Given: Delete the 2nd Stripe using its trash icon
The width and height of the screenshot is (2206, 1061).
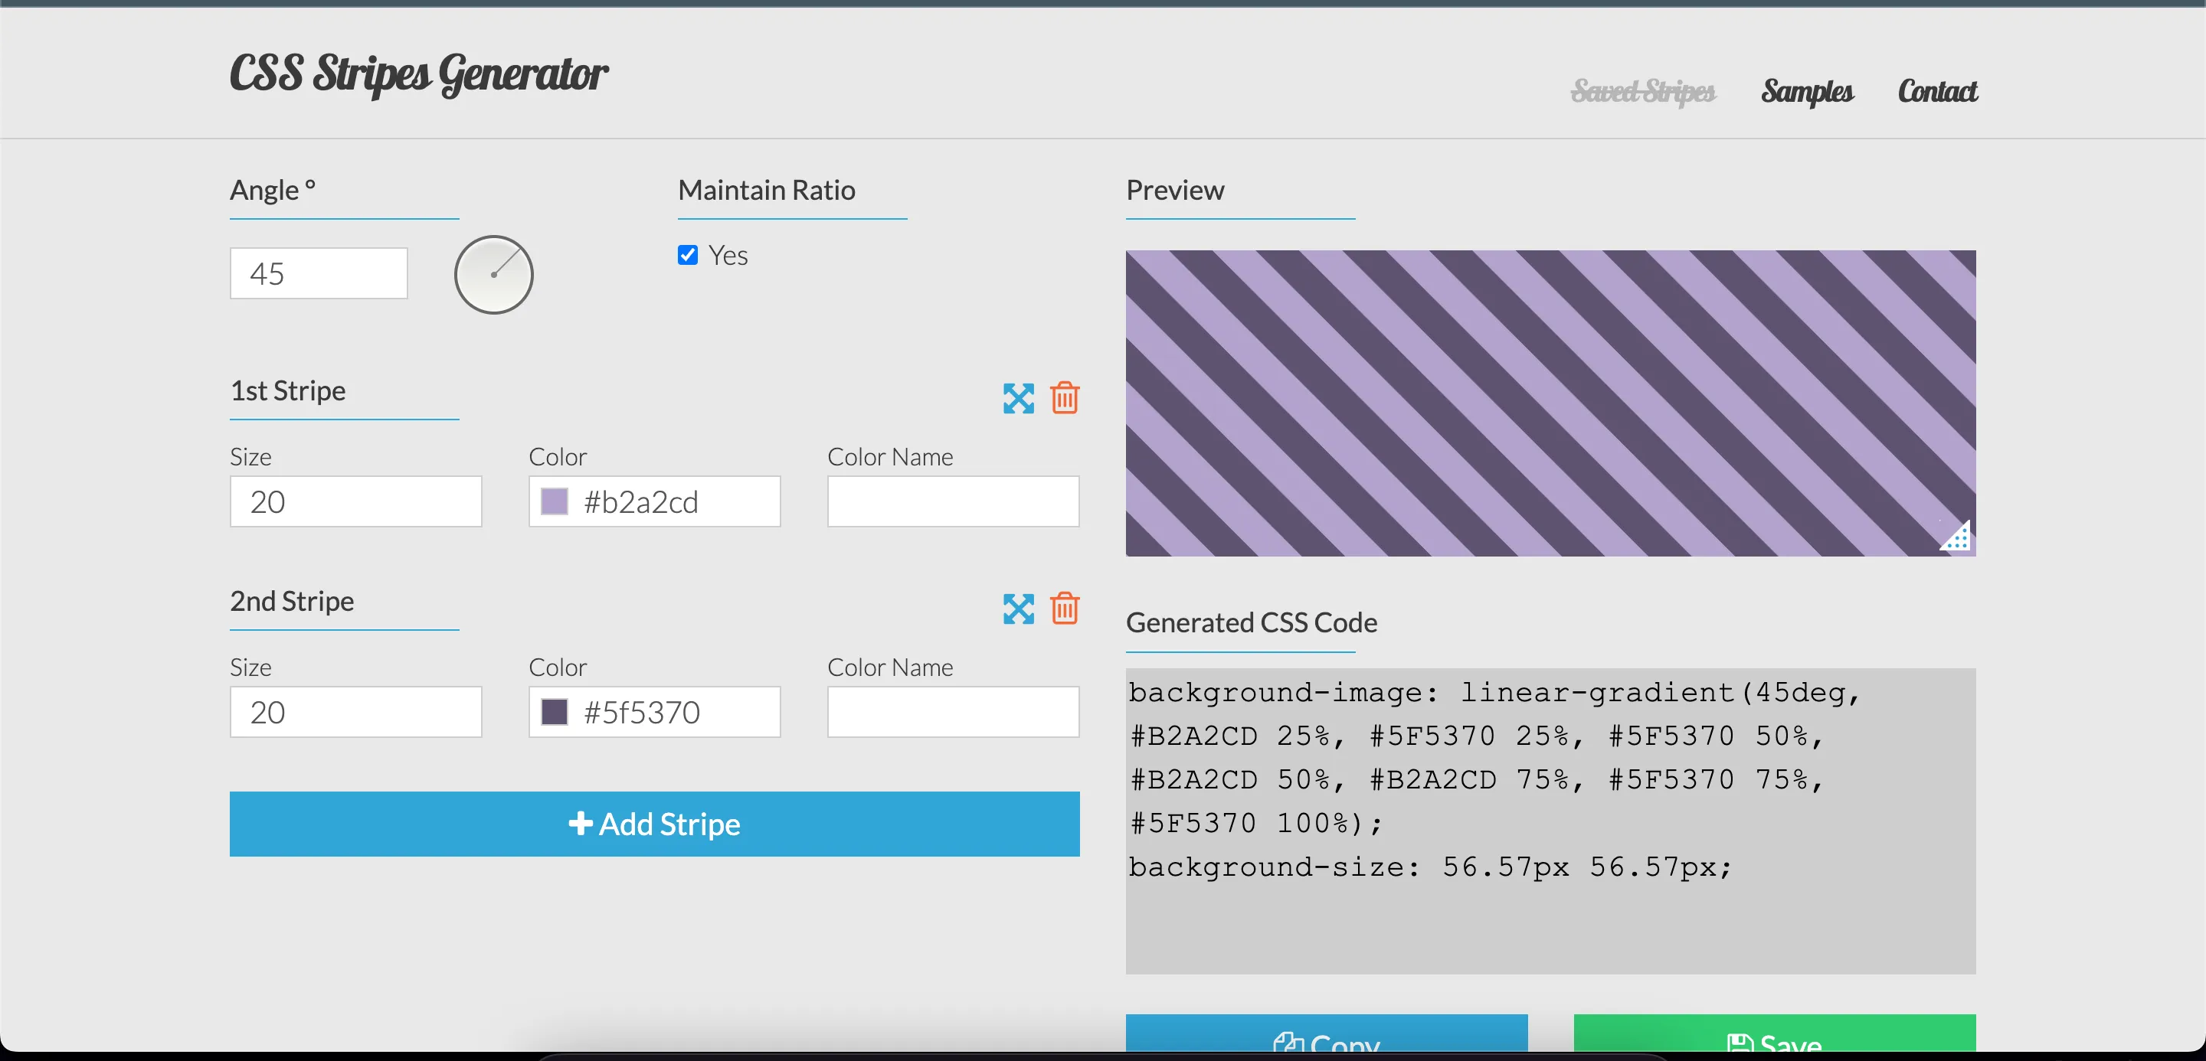Looking at the screenshot, I should pyautogui.click(x=1065, y=609).
